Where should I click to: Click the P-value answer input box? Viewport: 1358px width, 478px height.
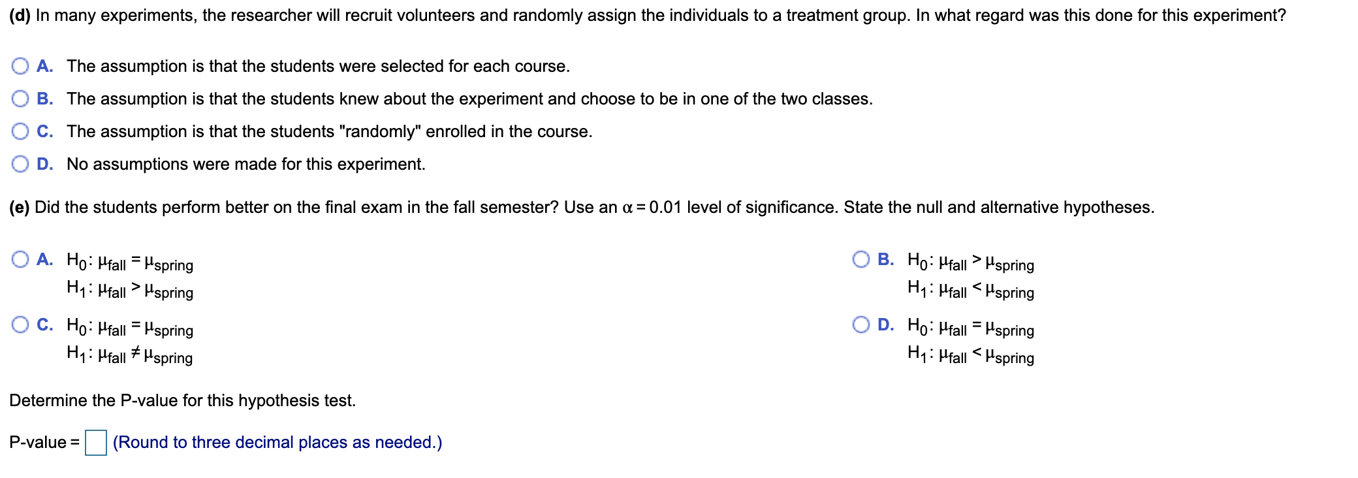pyautogui.click(x=96, y=443)
